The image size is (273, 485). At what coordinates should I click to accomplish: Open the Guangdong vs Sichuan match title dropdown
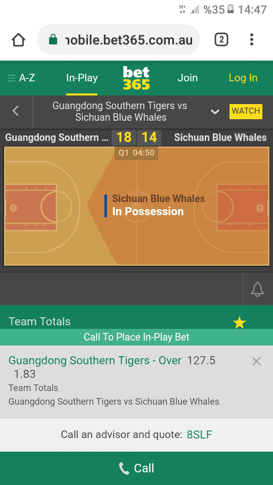pos(120,111)
